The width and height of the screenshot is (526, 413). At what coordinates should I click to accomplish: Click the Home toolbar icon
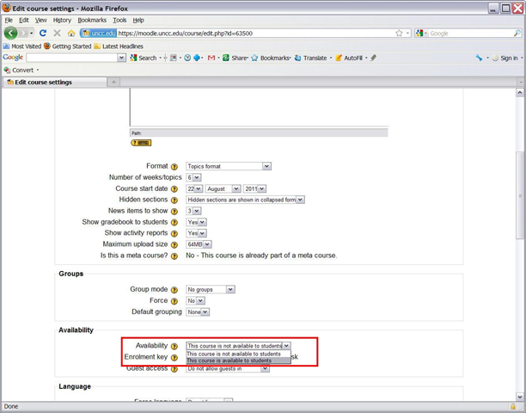70,33
